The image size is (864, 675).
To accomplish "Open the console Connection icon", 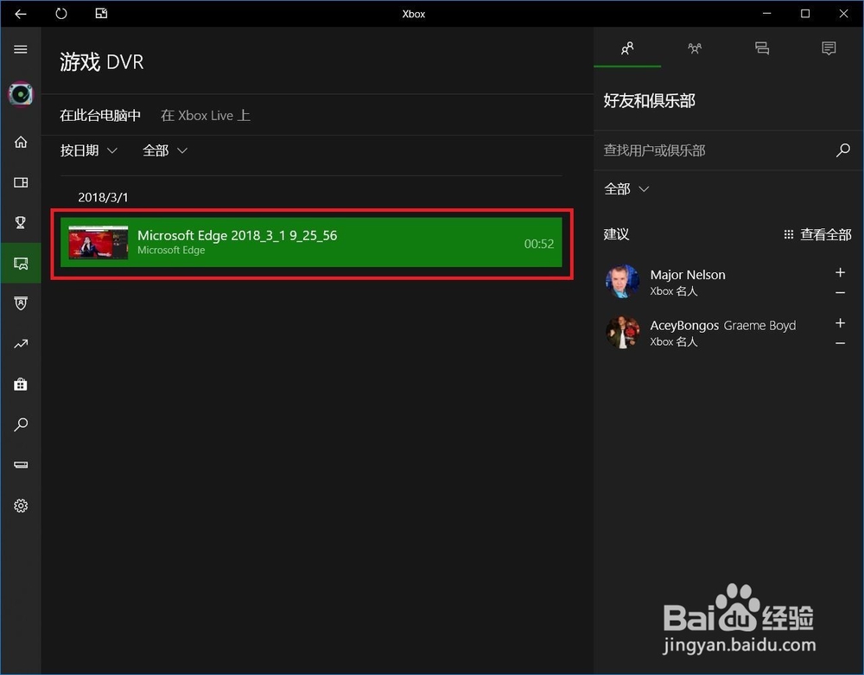I will [21, 465].
